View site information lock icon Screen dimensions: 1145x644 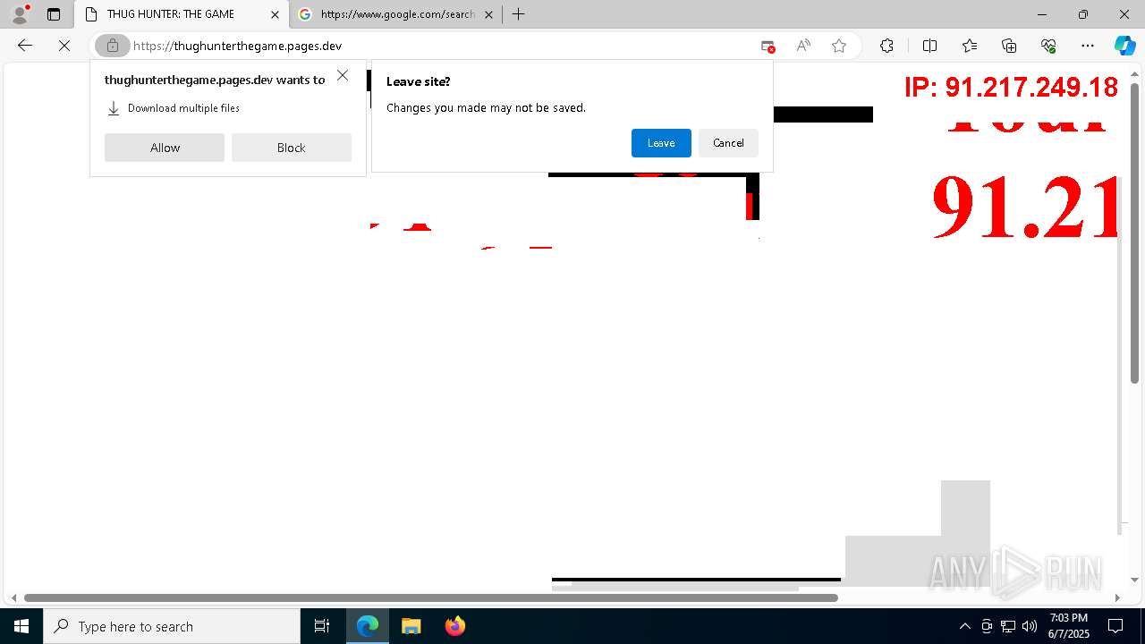point(112,46)
